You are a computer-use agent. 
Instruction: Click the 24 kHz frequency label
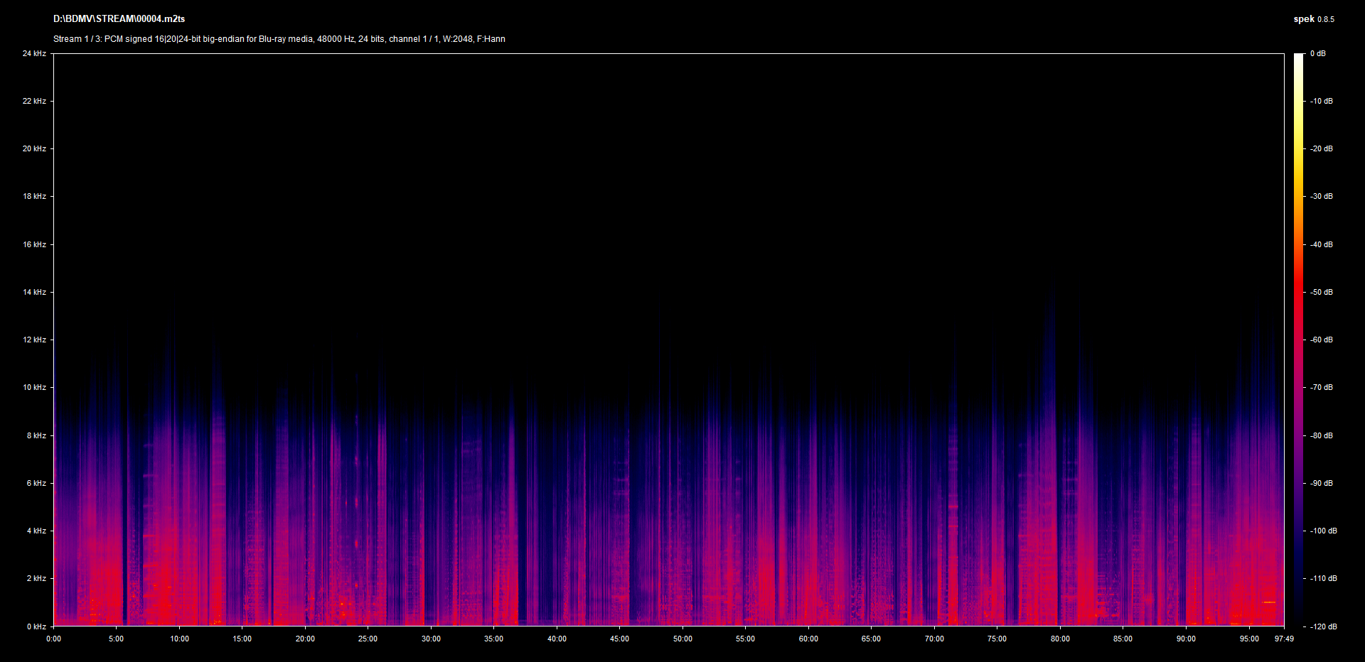(x=34, y=53)
